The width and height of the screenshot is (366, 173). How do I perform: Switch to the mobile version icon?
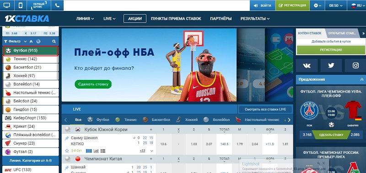coord(20,5)
